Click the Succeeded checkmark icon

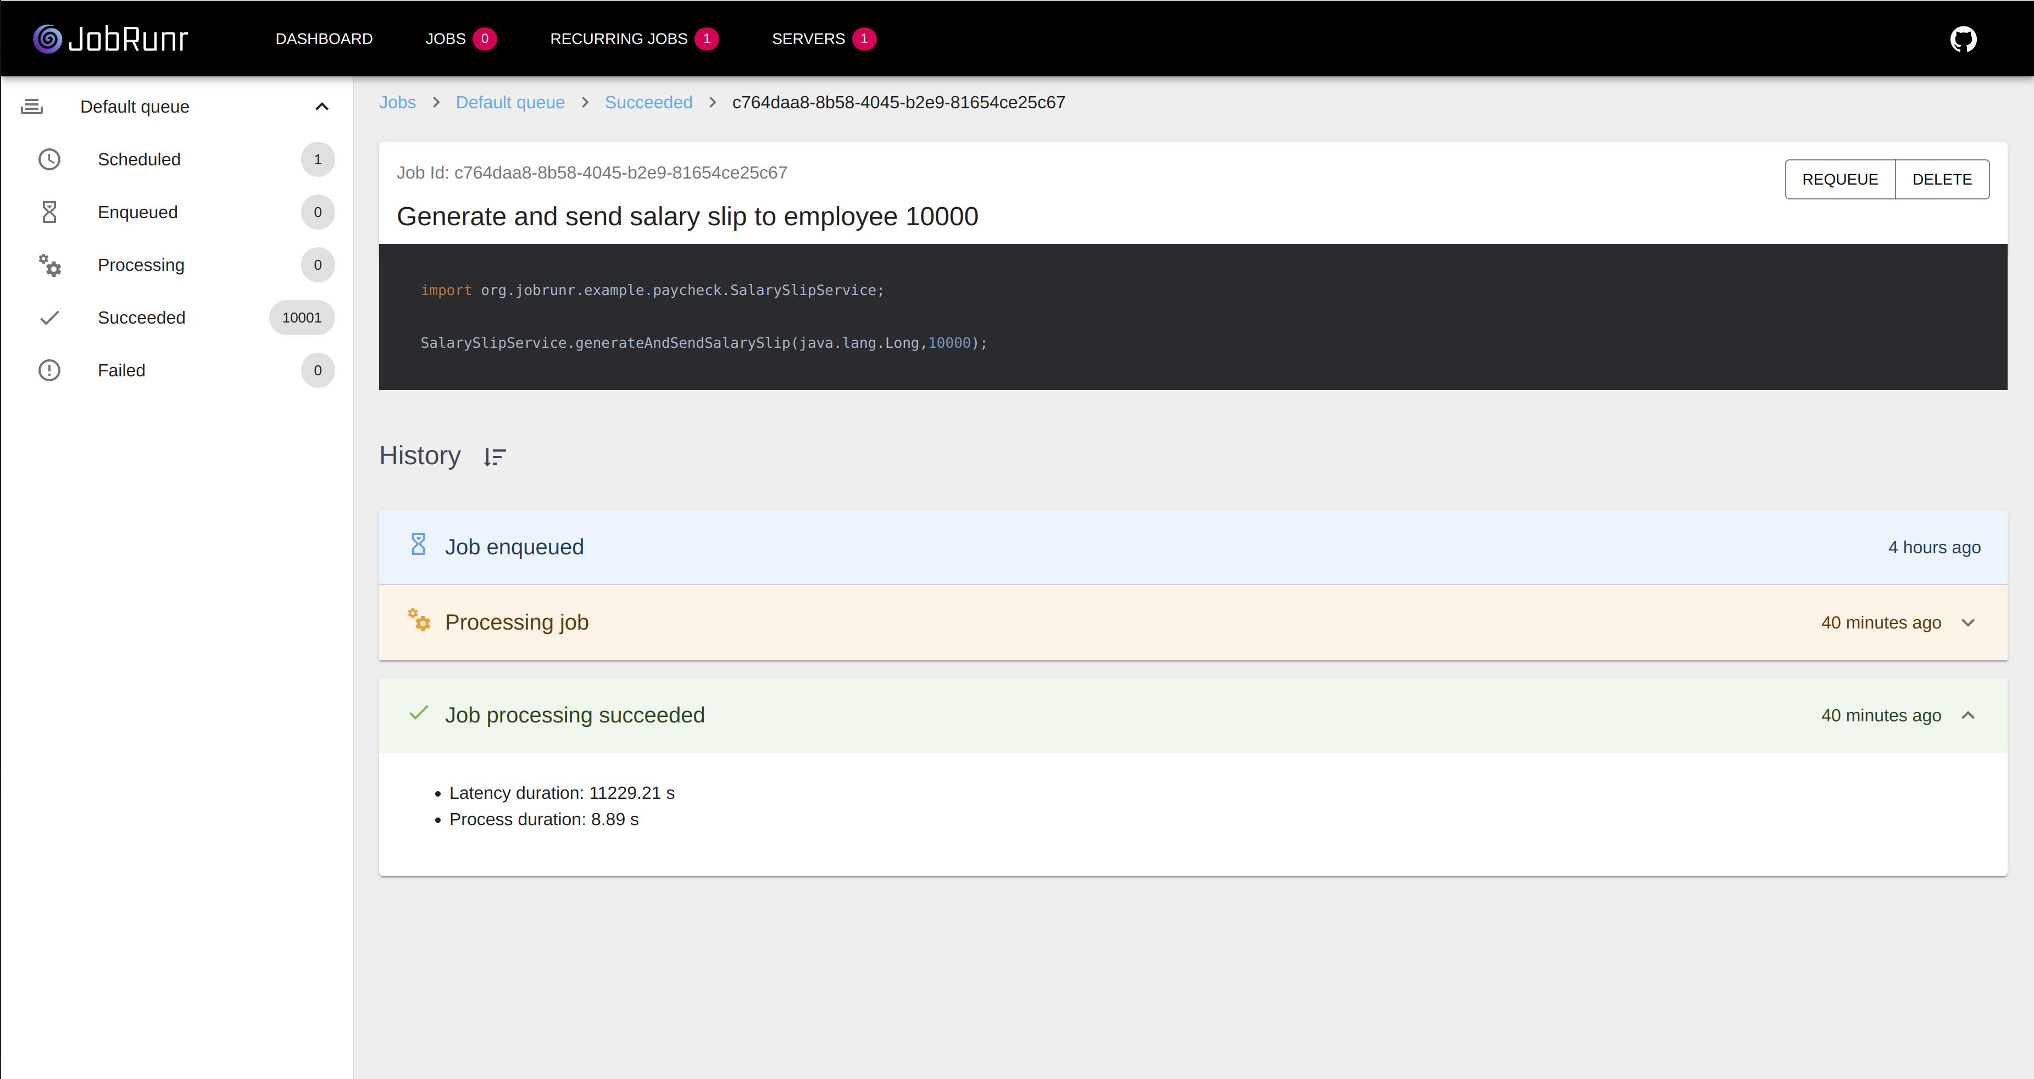pyautogui.click(x=49, y=318)
